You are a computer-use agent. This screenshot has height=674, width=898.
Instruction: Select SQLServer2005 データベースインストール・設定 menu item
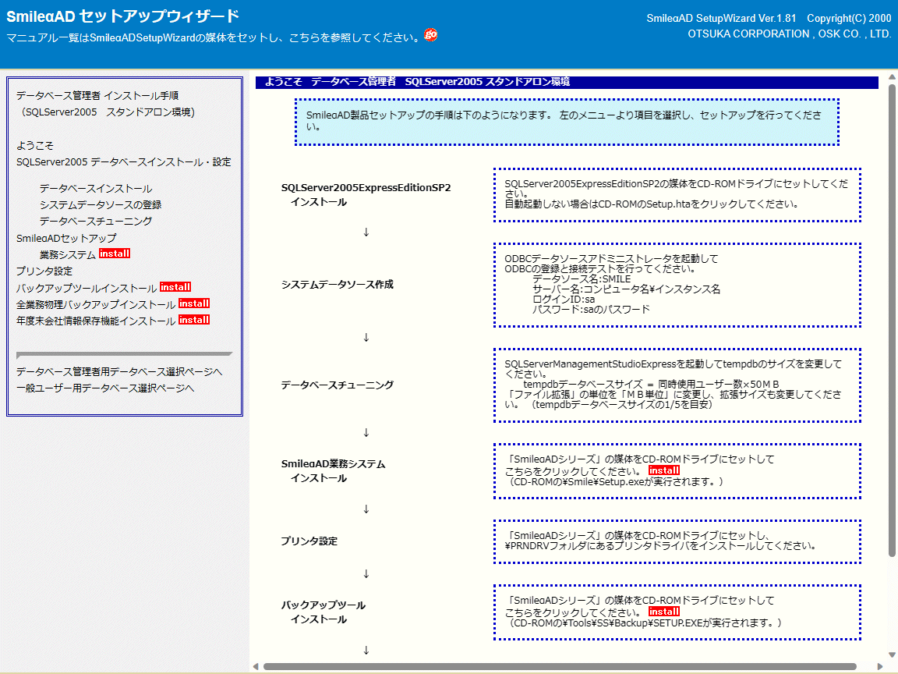[x=124, y=162]
